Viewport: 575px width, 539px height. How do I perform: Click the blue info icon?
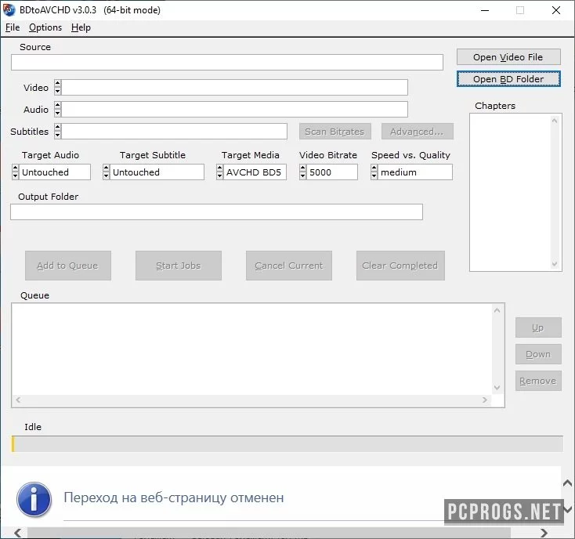[34, 499]
